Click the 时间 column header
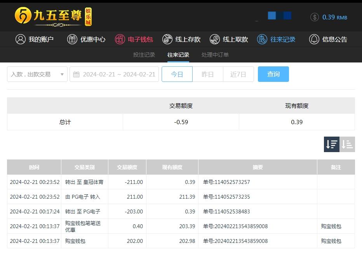This screenshot has width=362, height=253. click(x=34, y=167)
